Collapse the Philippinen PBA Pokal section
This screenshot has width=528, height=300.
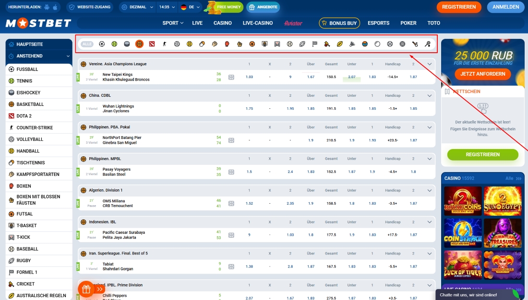429,127
